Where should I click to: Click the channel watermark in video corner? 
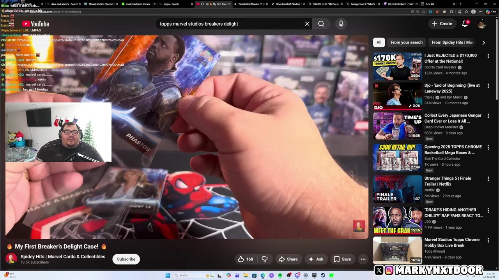tap(359, 226)
